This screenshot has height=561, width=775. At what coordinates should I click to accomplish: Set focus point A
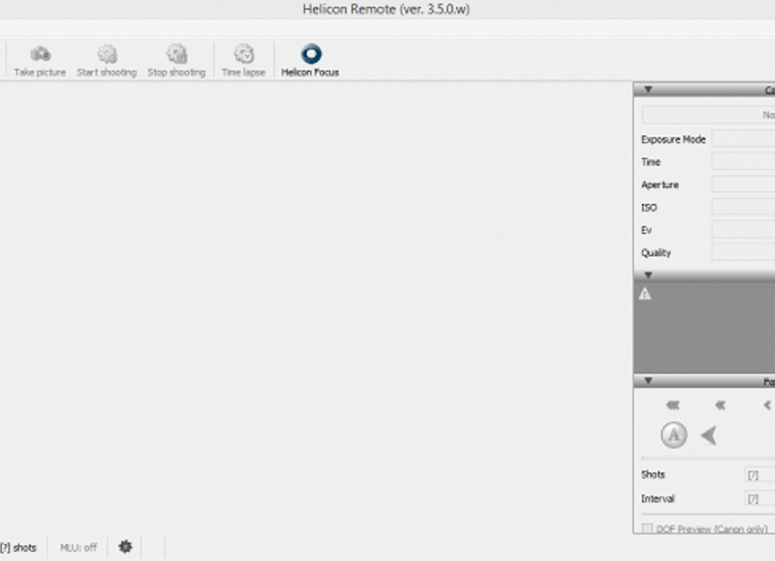674,436
